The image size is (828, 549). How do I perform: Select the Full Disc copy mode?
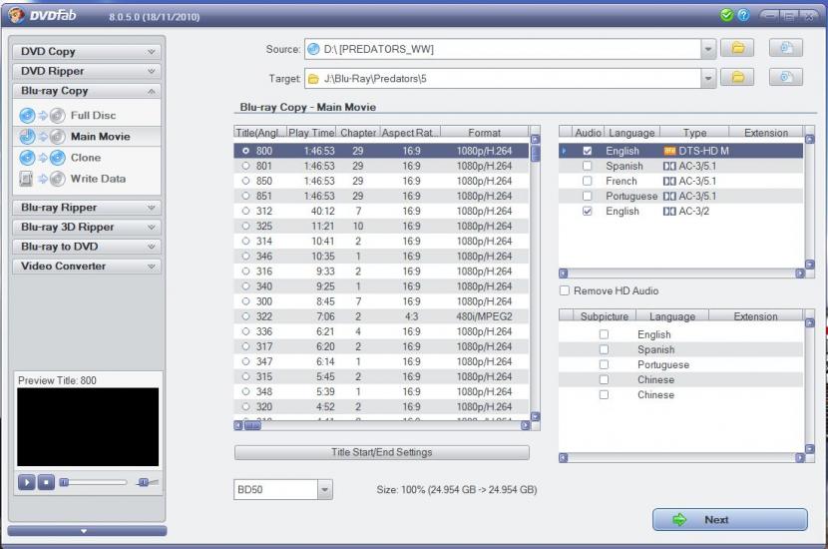point(87,115)
